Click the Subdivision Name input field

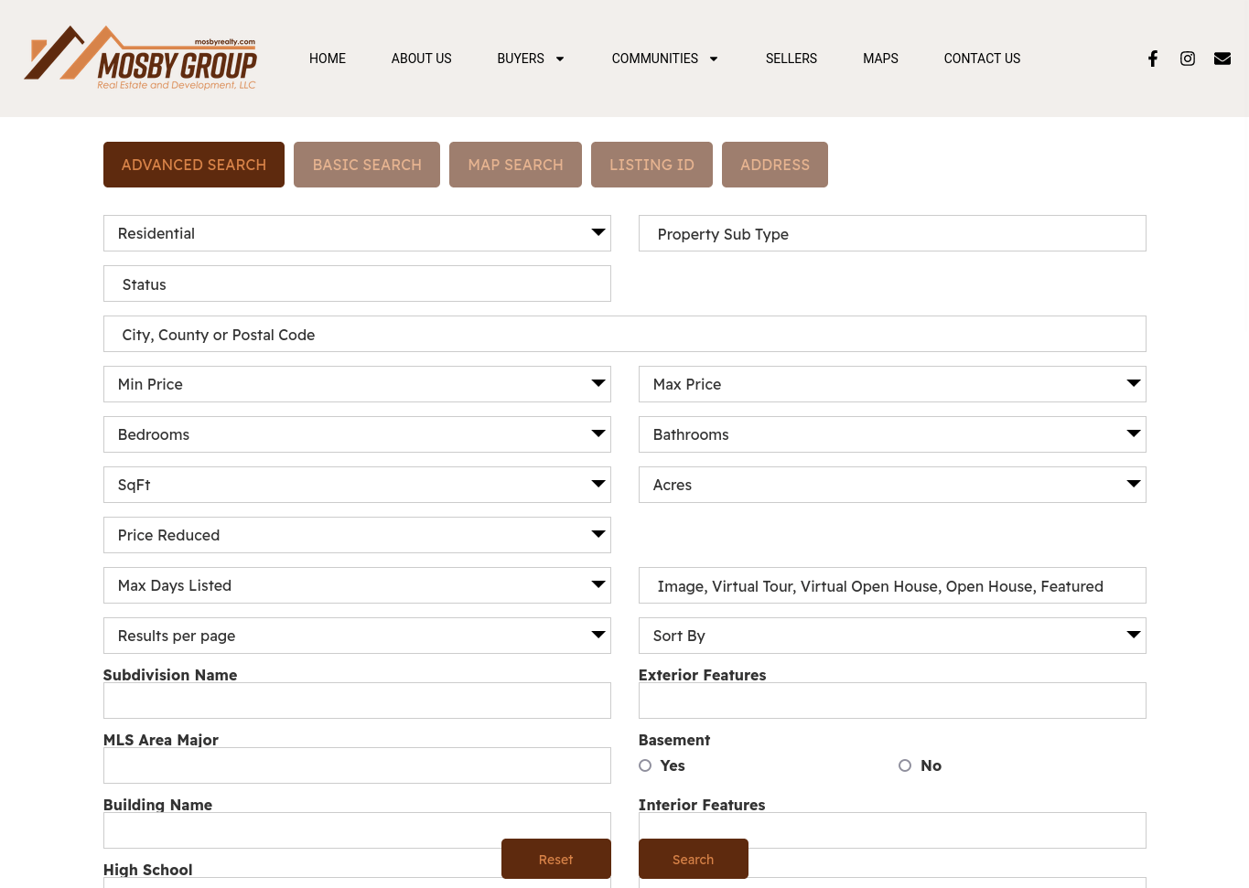357,701
